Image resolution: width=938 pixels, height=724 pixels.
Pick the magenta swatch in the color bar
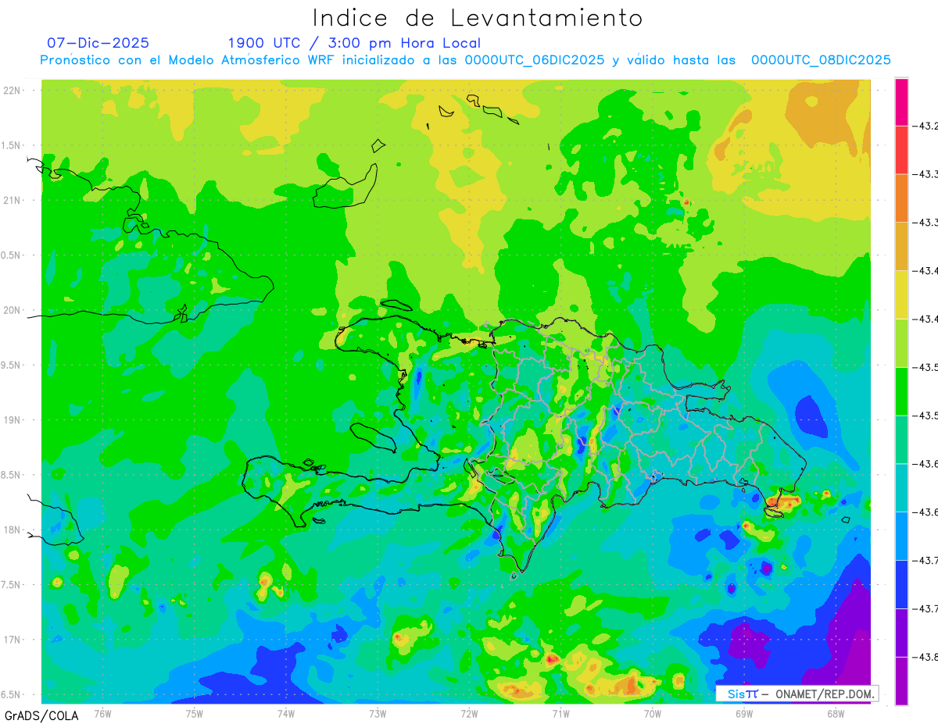tap(901, 102)
